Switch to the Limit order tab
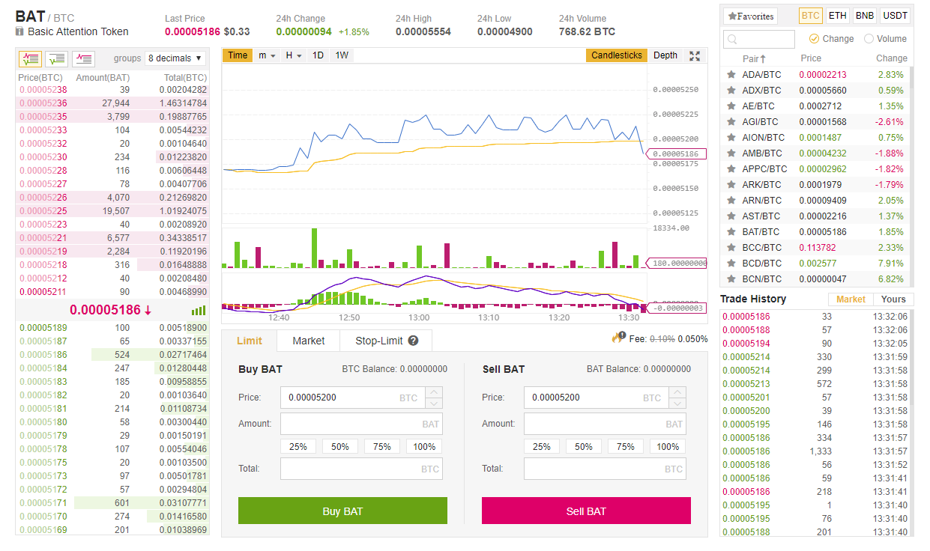The height and width of the screenshot is (551, 930). 250,341
